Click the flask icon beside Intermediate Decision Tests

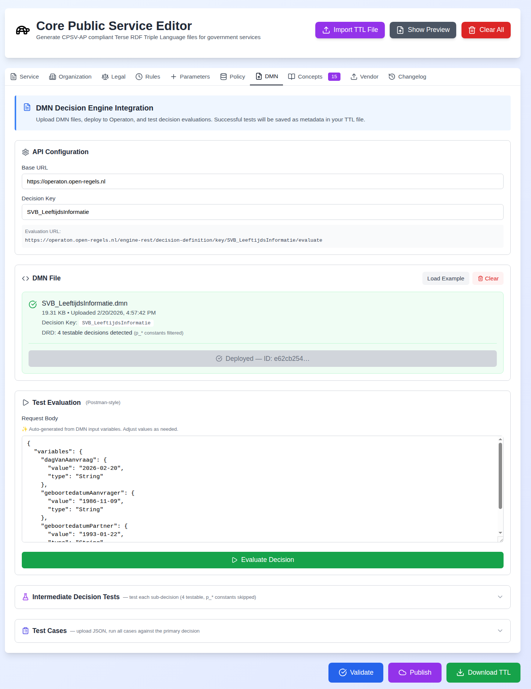pyautogui.click(x=26, y=597)
